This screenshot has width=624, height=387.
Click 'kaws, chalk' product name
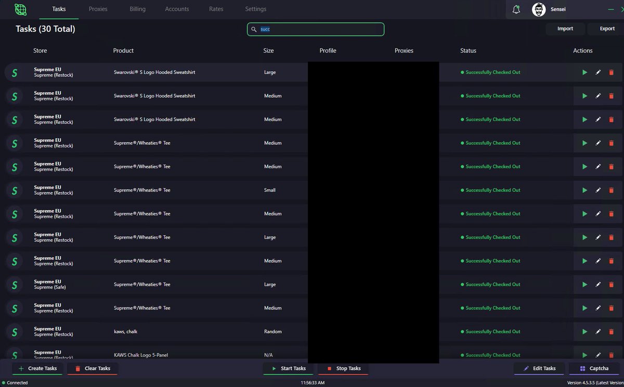tap(126, 331)
